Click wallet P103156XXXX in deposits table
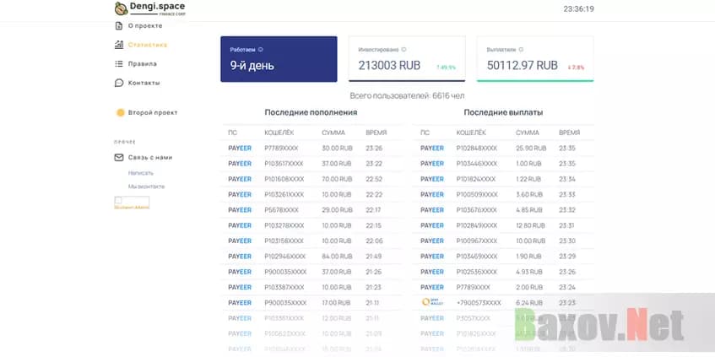Screen dimensions: 715x357 click(x=284, y=241)
